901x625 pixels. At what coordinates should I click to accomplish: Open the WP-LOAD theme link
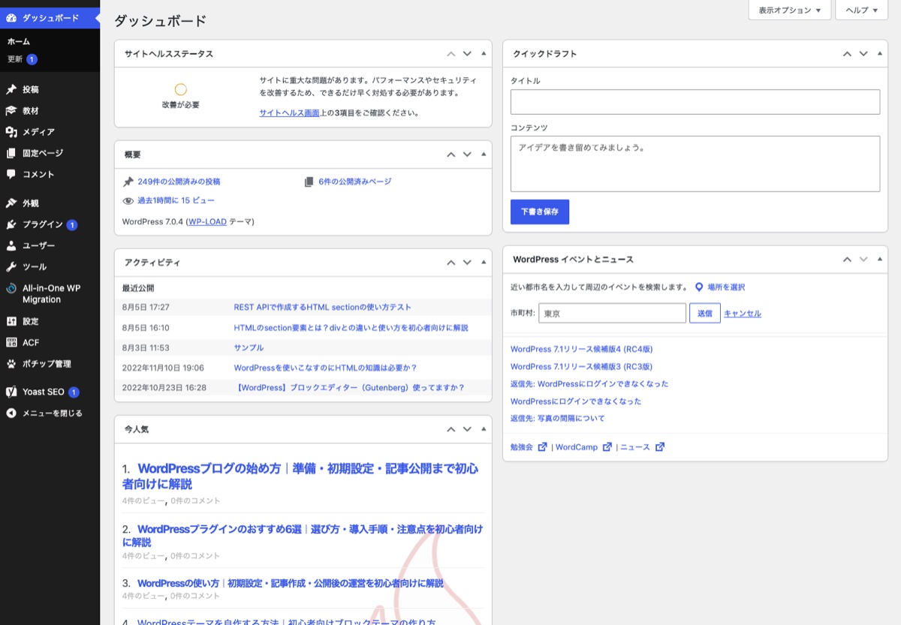(x=207, y=222)
